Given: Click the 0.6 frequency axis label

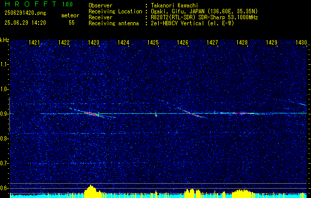Looking at the screenshot, I should point(4,188).
